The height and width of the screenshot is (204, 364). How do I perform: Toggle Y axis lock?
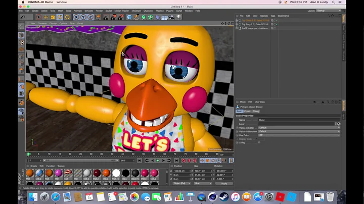pyautogui.click(x=83, y=17)
